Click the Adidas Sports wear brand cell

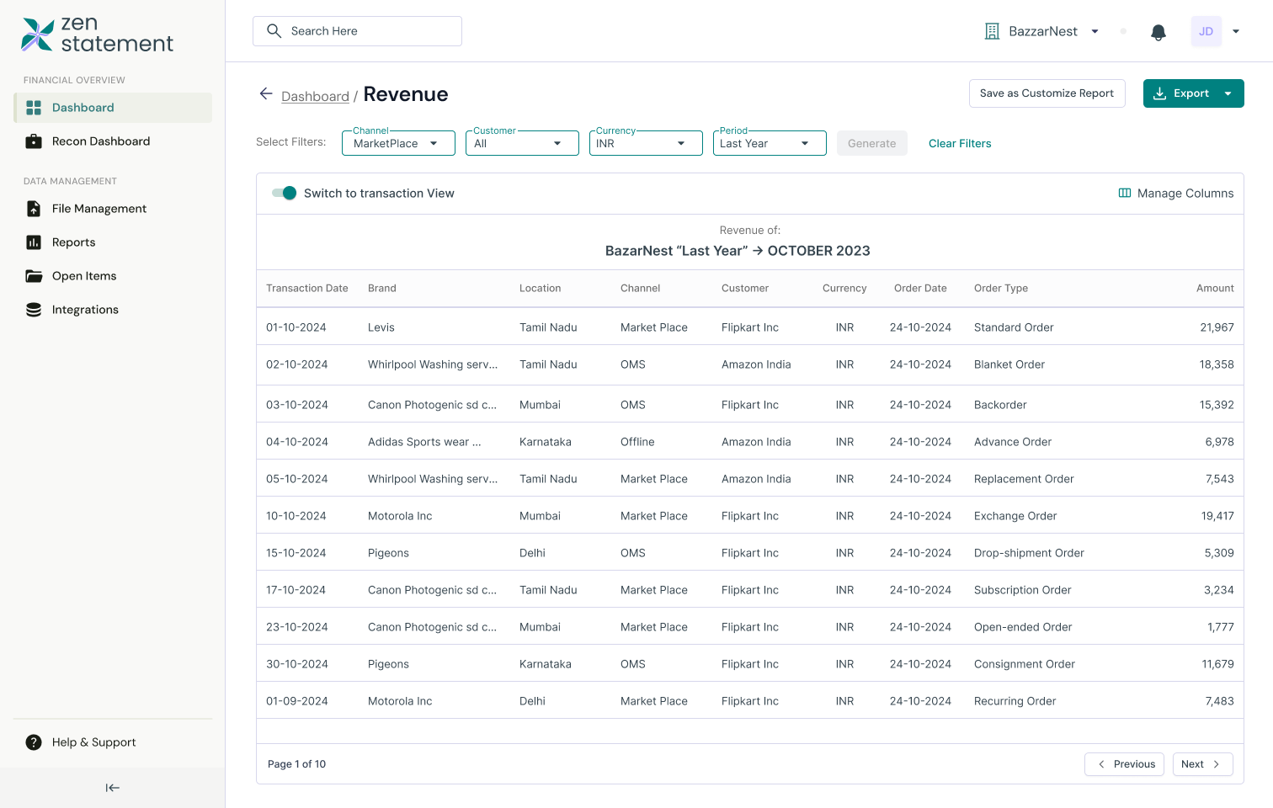[424, 442]
